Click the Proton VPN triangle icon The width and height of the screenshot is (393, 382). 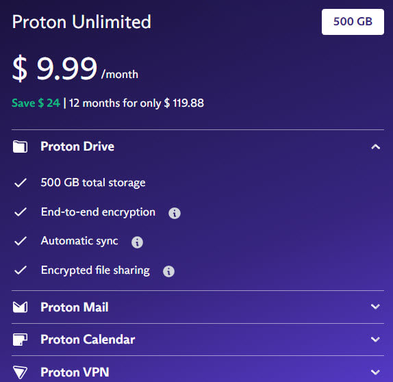click(x=20, y=372)
